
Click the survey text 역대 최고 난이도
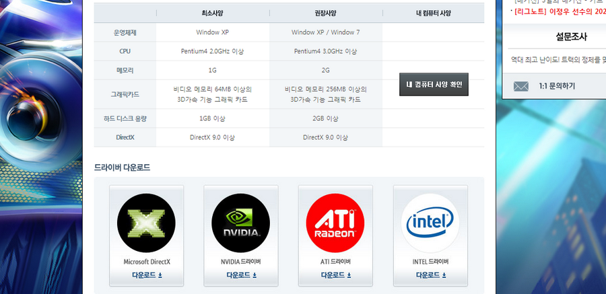tap(558, 60)
